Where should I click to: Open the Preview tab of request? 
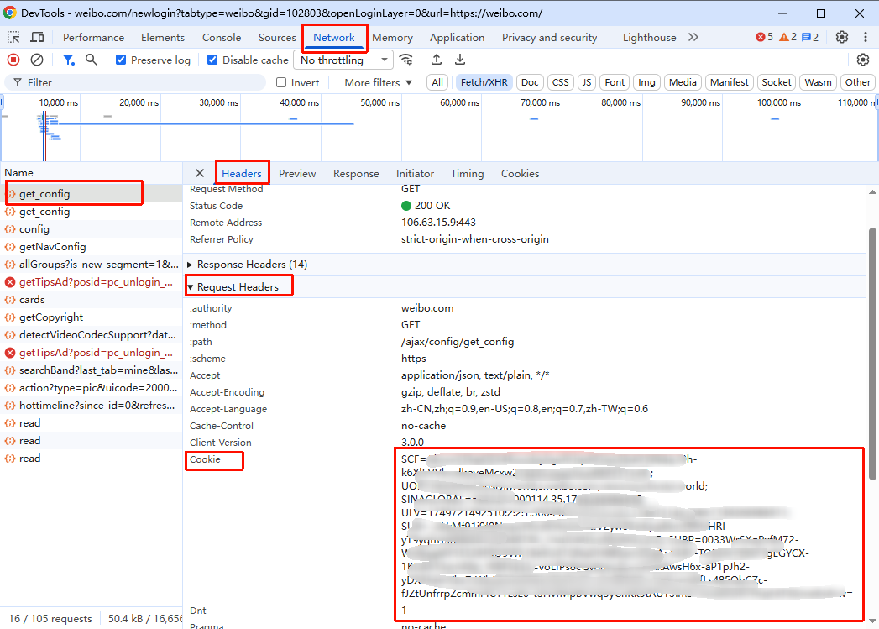click(x=297, y=174)
